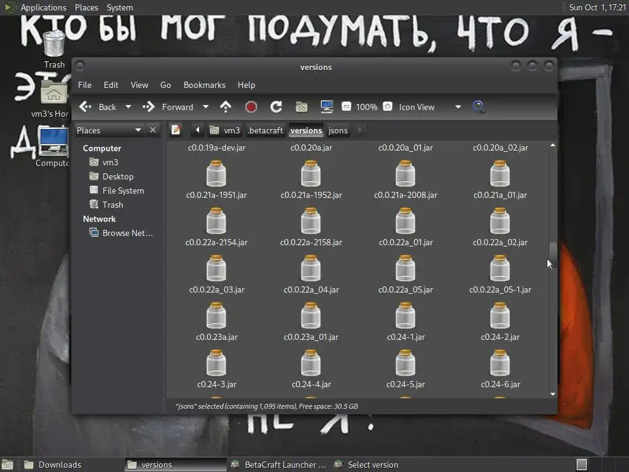
Task: Open the Places side pane dropdown
Action: (109, 130)
